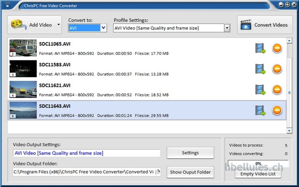The image size is (299, 187).
Task: Select the SDC11621.AVI thumbnail
Action: (x=23, y=89)
